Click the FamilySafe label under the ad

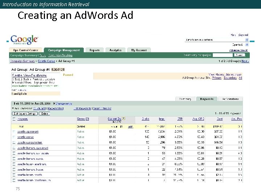[x=19, y=94]
